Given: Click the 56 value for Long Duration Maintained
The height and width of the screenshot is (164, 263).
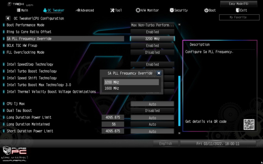Looking at the screenshot, I should click(x=113, y=124).
